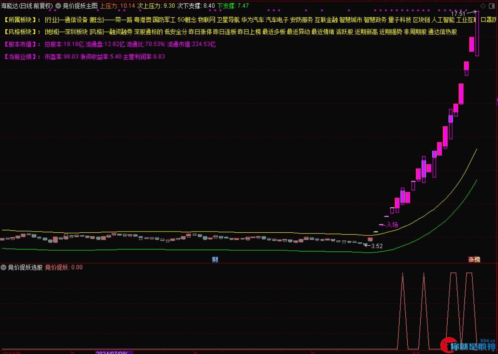Screen dimensions: 498x354
Task: Click the 流通市值:224.53亿 value
Action: coord(192,44)
